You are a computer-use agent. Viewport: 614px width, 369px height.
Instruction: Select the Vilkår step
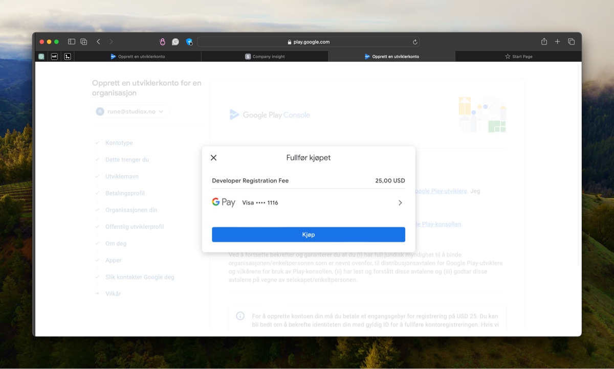point(113,294)
